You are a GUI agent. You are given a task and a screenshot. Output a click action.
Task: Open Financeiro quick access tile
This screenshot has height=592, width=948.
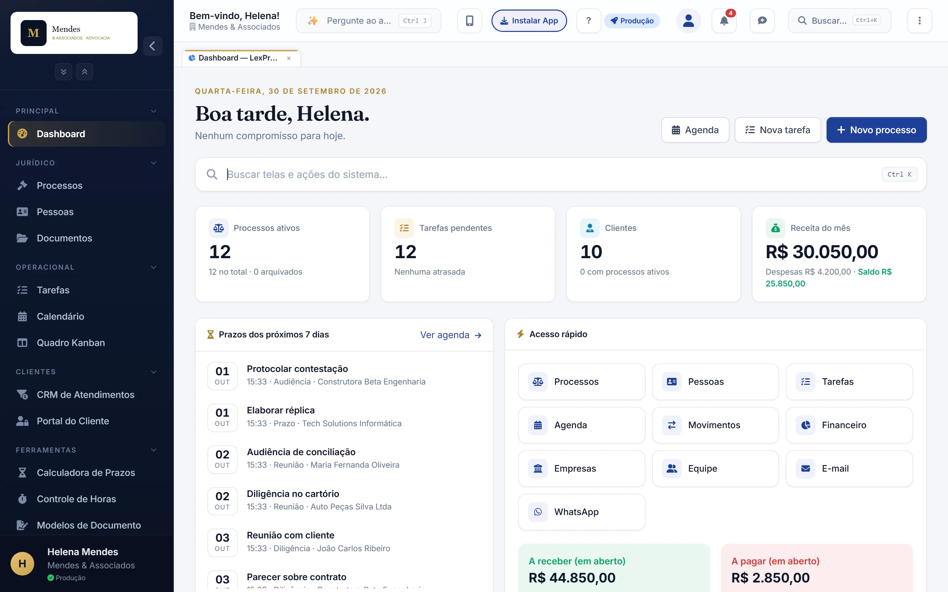tap(849, 425)
